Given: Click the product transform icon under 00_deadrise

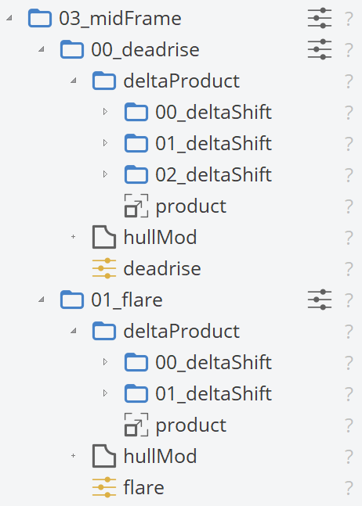Looking at the screenshot, I should point(136,206).
